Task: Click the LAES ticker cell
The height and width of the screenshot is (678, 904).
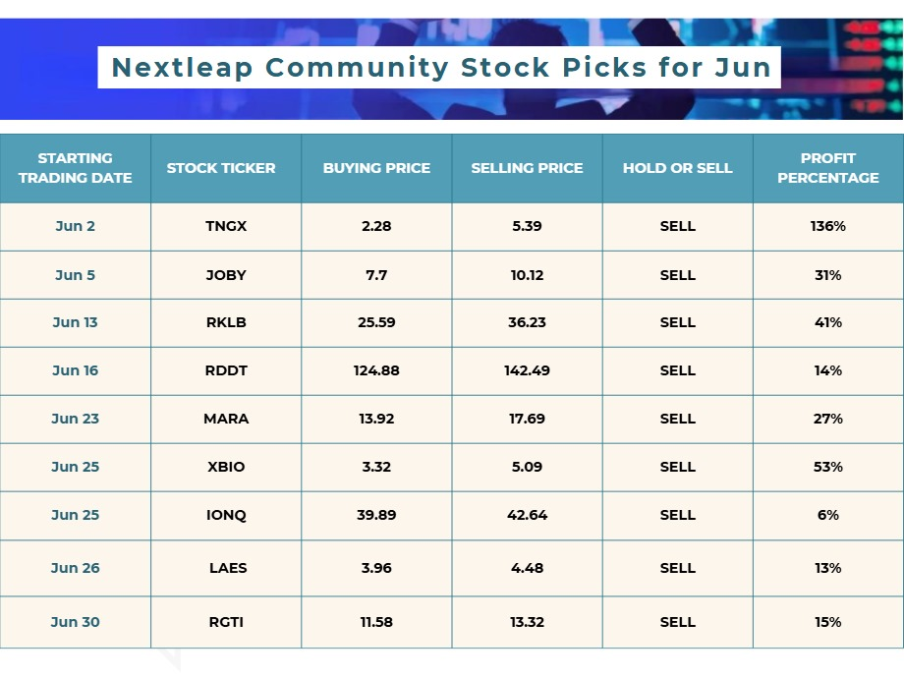Action: tap(226, 569)
